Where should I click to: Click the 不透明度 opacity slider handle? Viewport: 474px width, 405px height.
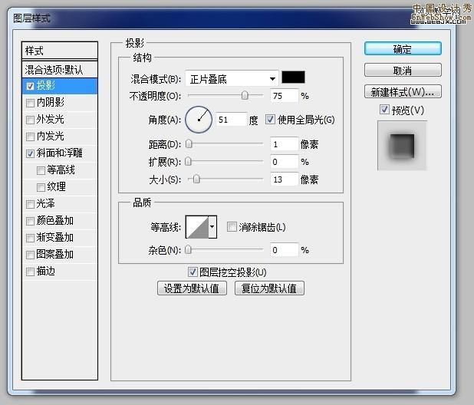tap(245, 96)
